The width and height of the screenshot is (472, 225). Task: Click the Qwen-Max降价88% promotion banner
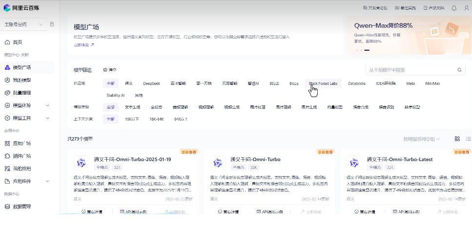(410, 35)
